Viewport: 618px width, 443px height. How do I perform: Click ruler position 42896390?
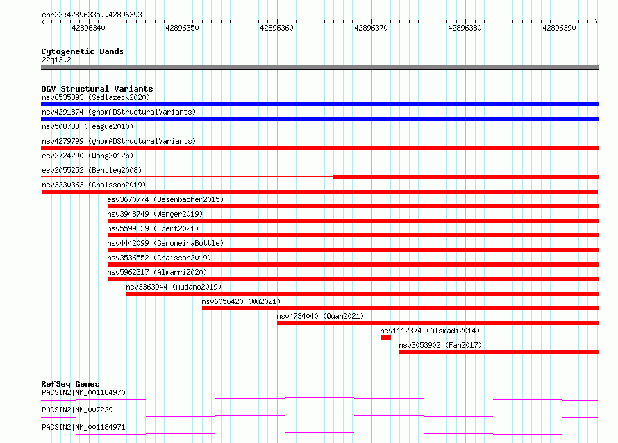point(559,28)
